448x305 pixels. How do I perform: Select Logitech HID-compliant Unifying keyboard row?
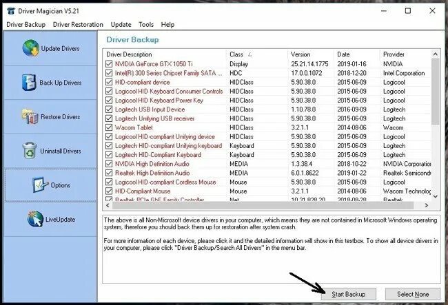pos(267,146)
